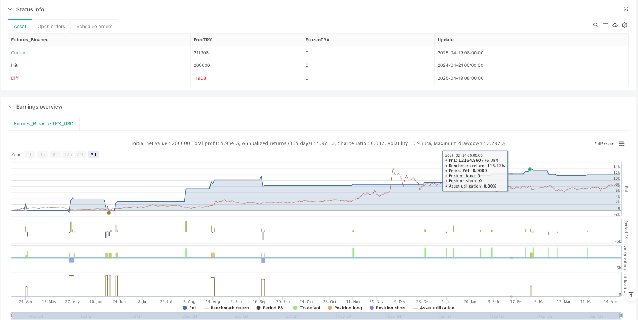Collapse the Status info section

[x=10, y=9]
